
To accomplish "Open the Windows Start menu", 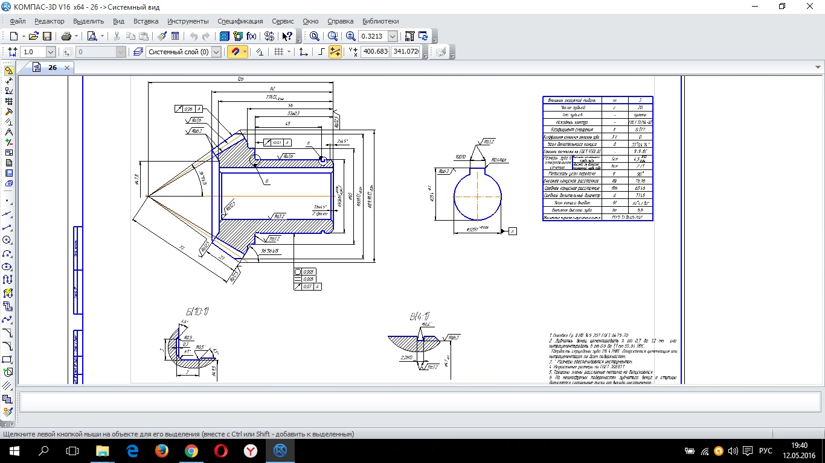I will click(14, 450).
